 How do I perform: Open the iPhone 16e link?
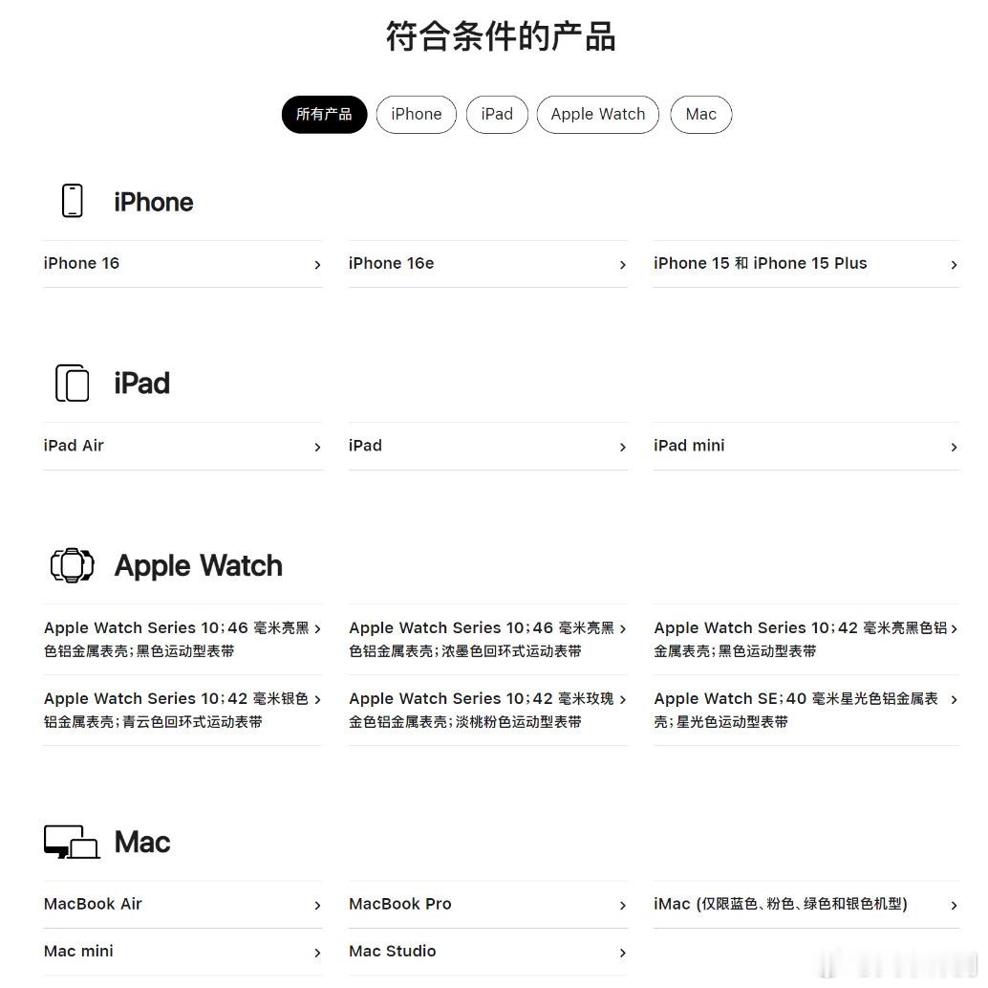[x=487, y=264]
